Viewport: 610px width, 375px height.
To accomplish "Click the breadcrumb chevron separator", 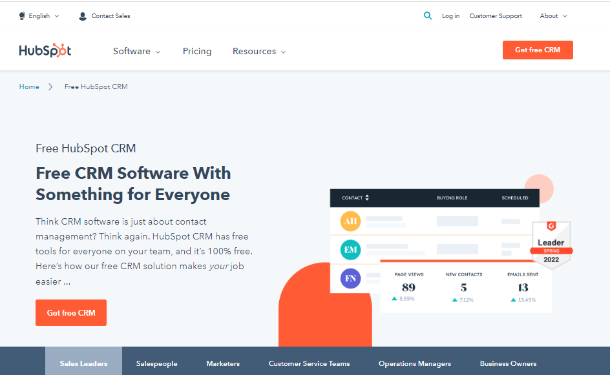I will coord(50,86).
